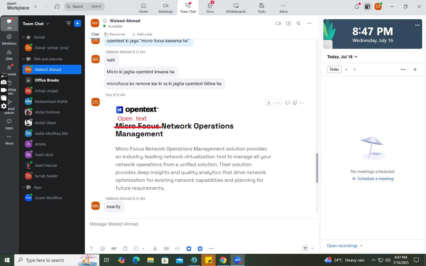Open more composer options ellipsis
The image size is (426, 266).
(x=211, y=249)
